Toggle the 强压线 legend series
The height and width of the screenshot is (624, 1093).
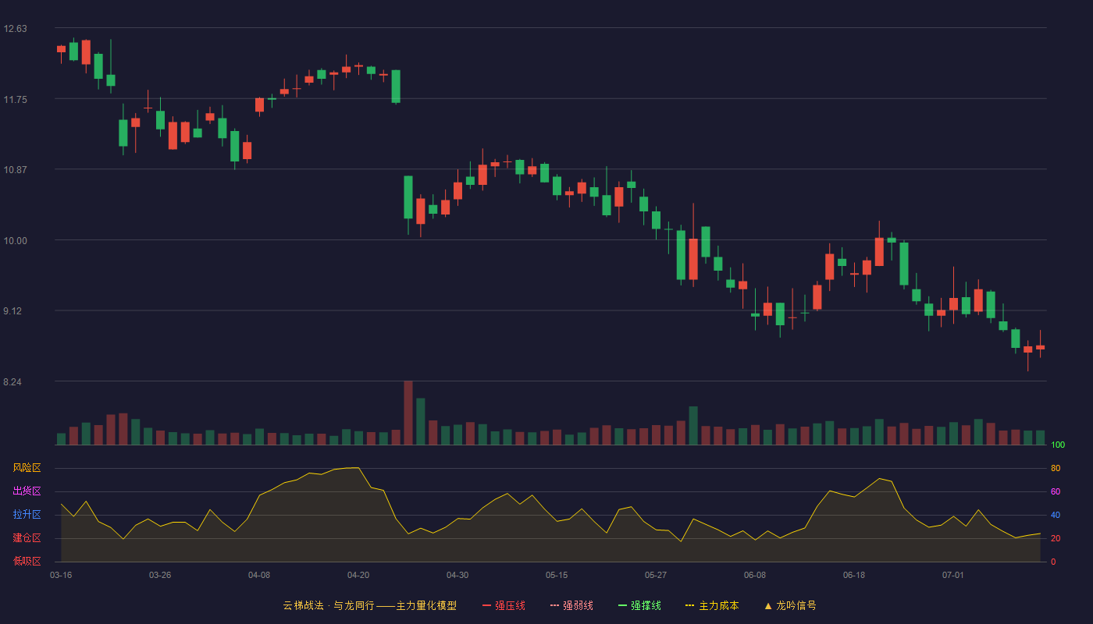[x=504, y=605]
